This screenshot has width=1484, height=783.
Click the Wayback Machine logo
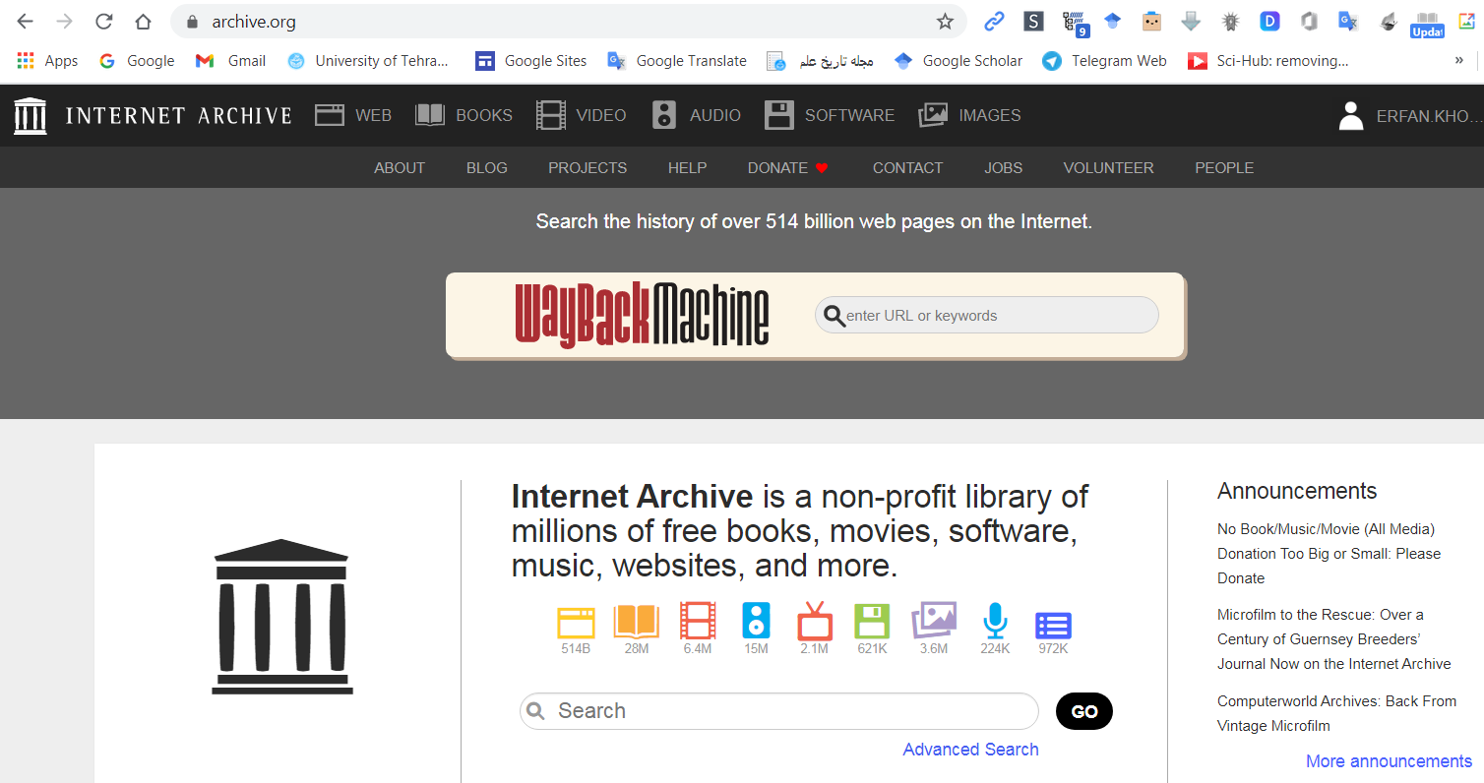642,315
